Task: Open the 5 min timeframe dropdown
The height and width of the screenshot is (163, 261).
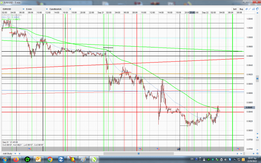Action: (x=37, y=9)
